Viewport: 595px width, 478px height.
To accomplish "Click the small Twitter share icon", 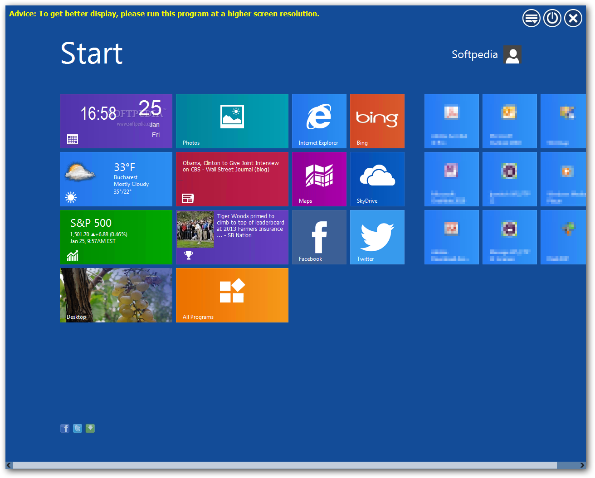I will (x=77, y=428).
